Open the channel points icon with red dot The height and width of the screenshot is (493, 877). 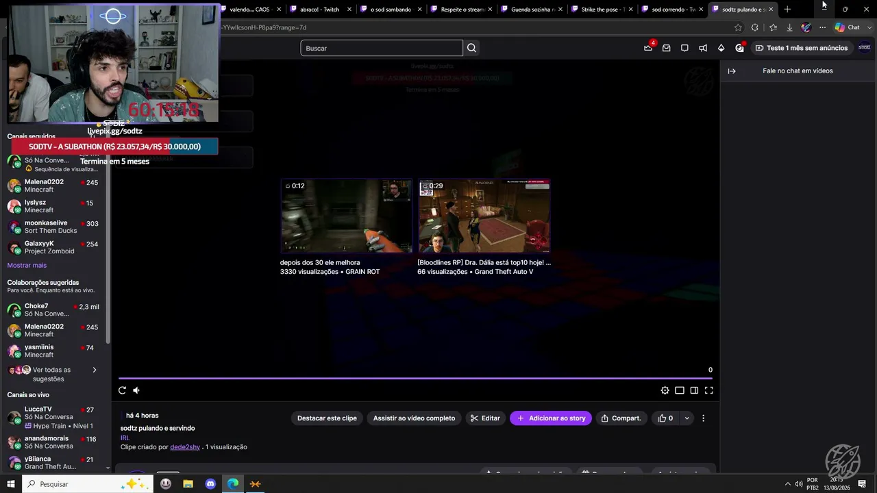pyautogui.click(x=739, y=48)
